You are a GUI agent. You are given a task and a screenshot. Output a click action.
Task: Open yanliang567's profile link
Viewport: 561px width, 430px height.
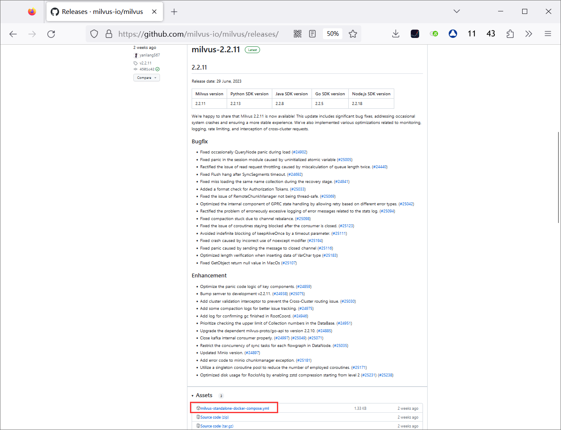pyautogui.click(x=149, y=55)
